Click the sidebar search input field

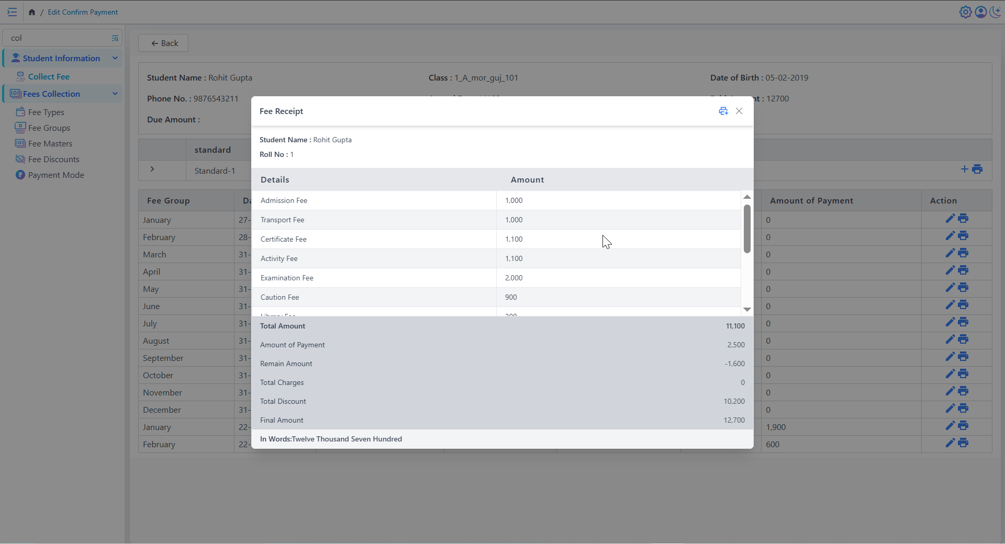(x=58, y=38)
